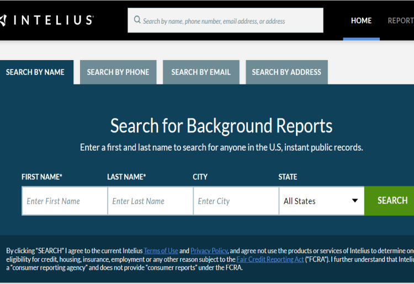Open the Privacy Policy link

pyautogui.click(x=209, y=250)
